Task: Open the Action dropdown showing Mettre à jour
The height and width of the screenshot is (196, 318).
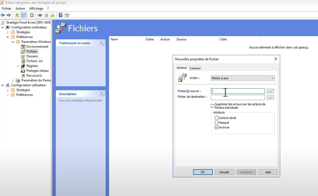Action: (x=243, y=78)
